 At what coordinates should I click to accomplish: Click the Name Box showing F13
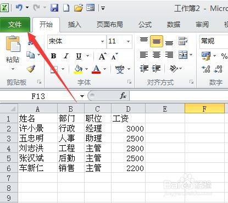[38, 96]
